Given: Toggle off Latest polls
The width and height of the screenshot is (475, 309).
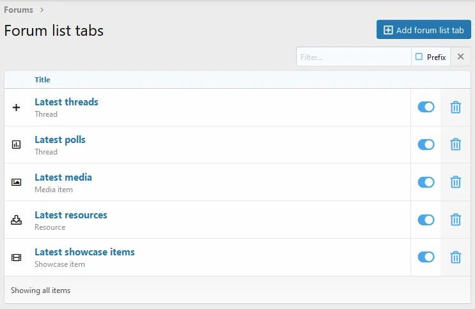Looking at the screenshot, I should (426, 145).
